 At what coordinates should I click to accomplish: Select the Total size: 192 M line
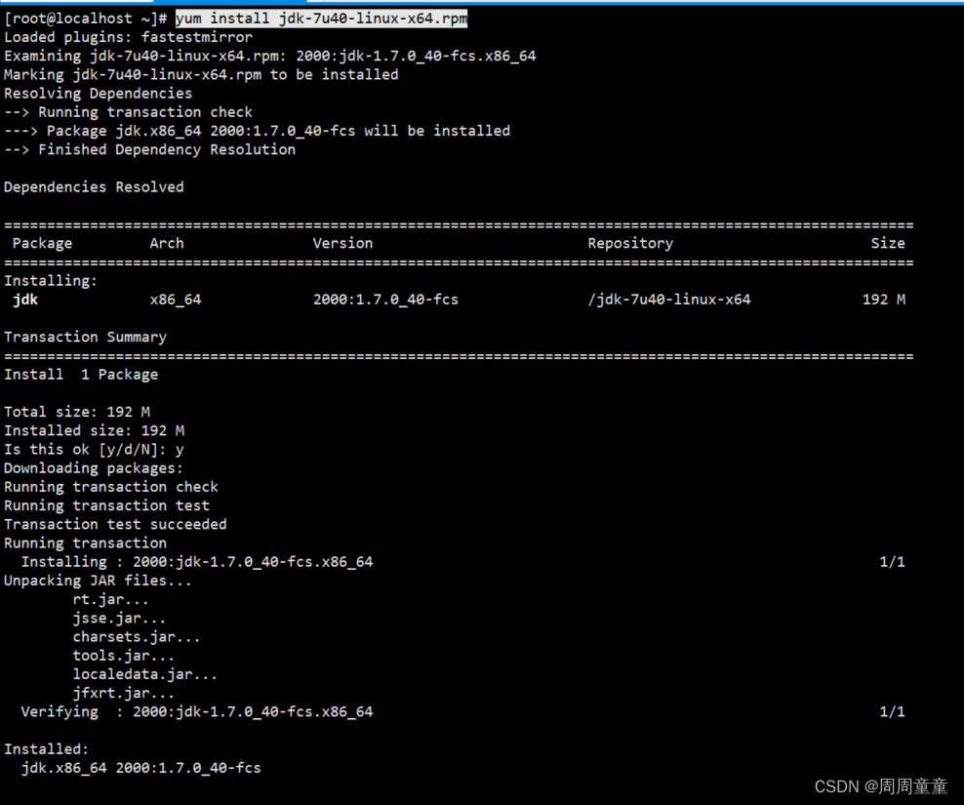point(75,411)
